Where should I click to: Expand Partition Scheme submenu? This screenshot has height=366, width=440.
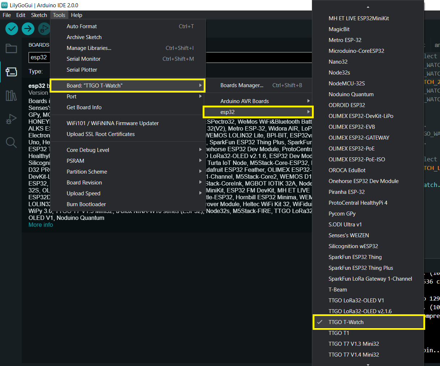pyautogui.click(x=128, y=171)
